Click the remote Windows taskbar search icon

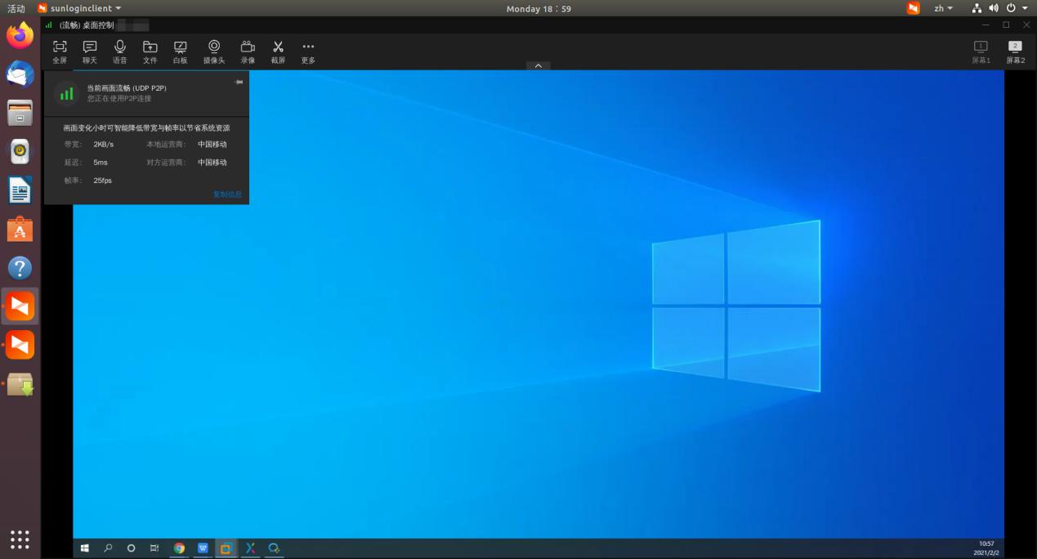pos(108,548)
